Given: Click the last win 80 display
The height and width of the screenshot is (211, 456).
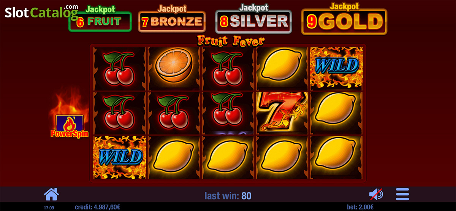Looking at the screenshot, I should click(228, 196).
